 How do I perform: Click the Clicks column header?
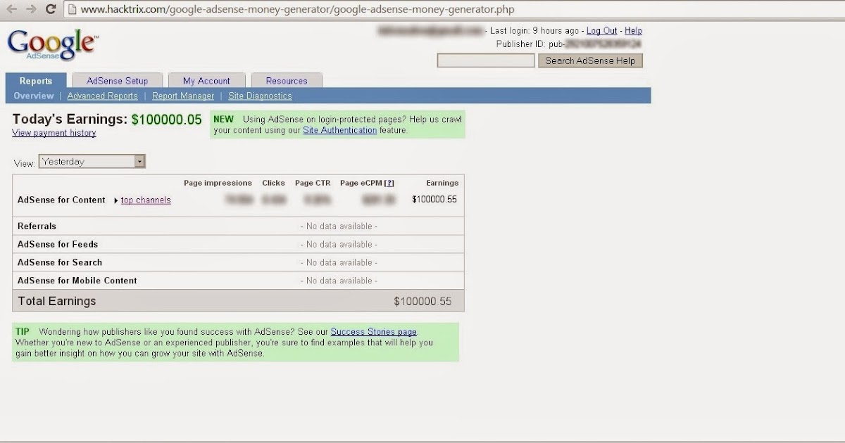pyautogui.click(x=273, y=183)
